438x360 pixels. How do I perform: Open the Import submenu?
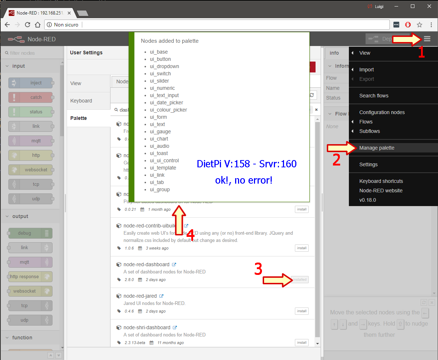coord(393,70)
